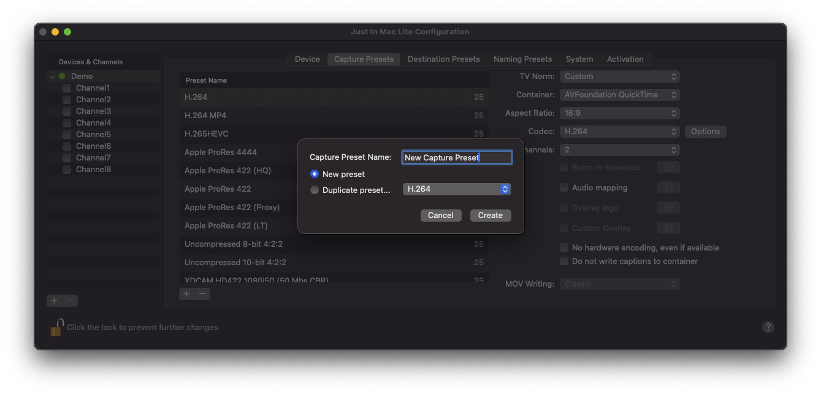821x395 pixels.
Task: Switch to the Device tab
Action: [x=307, y=59]
